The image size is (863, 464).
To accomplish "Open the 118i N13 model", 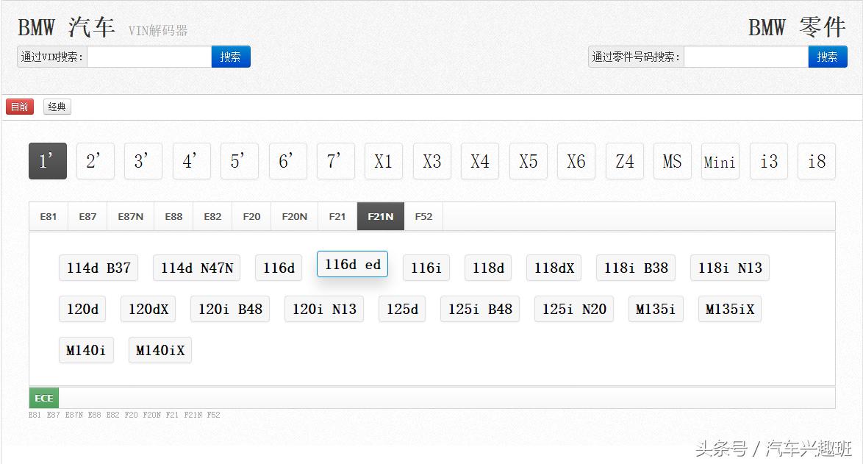I will coord(730,268).
